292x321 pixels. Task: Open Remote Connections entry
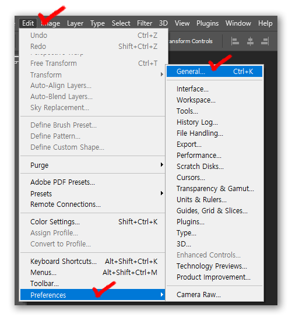93,204
